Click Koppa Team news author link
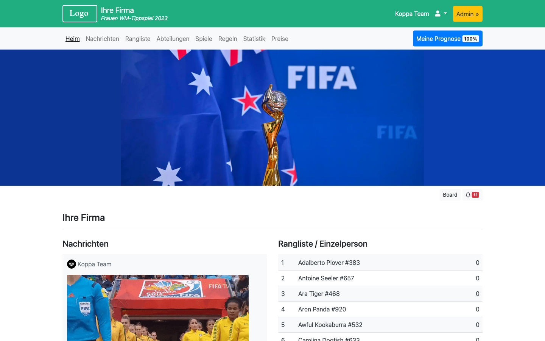The width and height of the screenshot is (545, 341). point(95,264)
